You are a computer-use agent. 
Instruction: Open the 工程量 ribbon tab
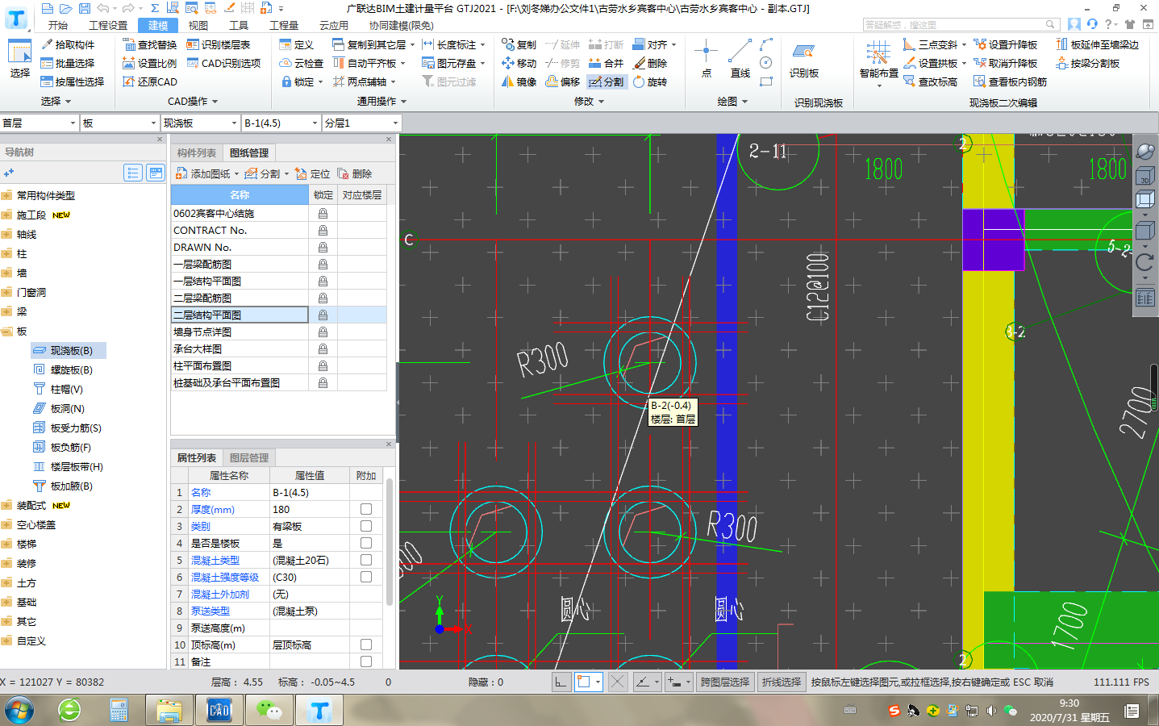284,26
